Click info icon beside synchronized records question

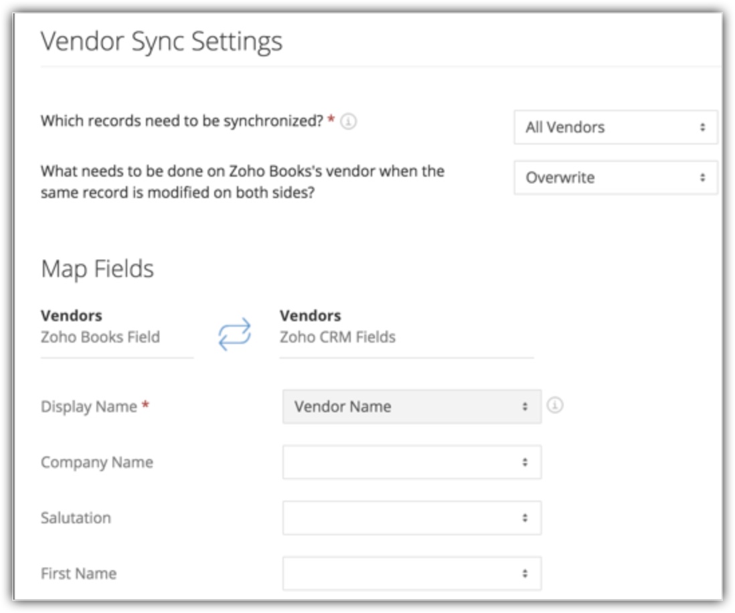348,121
